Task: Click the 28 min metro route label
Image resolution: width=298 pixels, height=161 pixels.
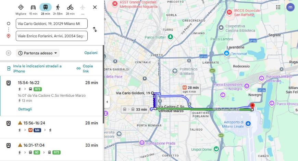Action: (x=191, y=89)
